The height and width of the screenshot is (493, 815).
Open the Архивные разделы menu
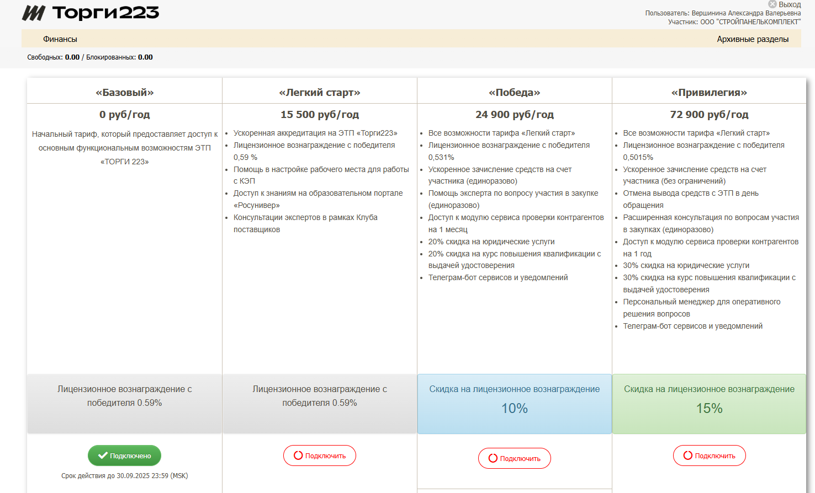pos(752,39)
